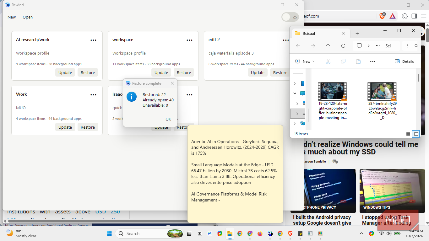
Task: Select the late-night-corporate-office video thumbnail
Action: point(332,91)
